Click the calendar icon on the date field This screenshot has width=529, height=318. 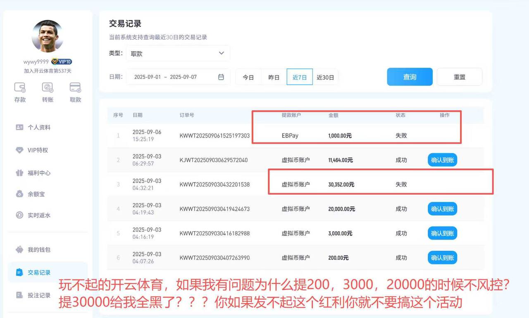point(220,76)
